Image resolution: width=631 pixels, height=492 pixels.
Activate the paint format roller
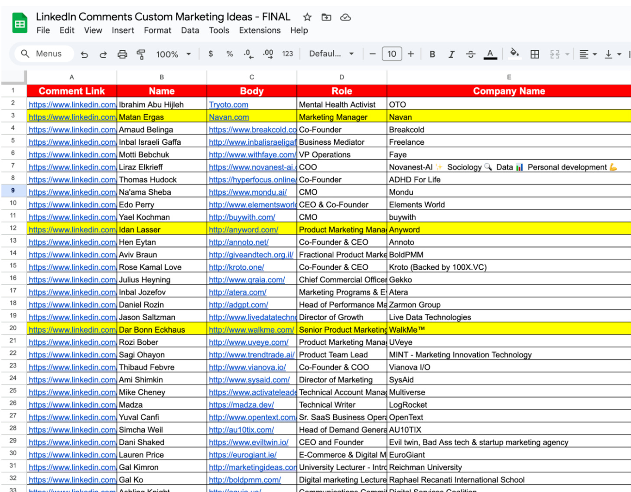pyautogui.click(x=141, y=54)
